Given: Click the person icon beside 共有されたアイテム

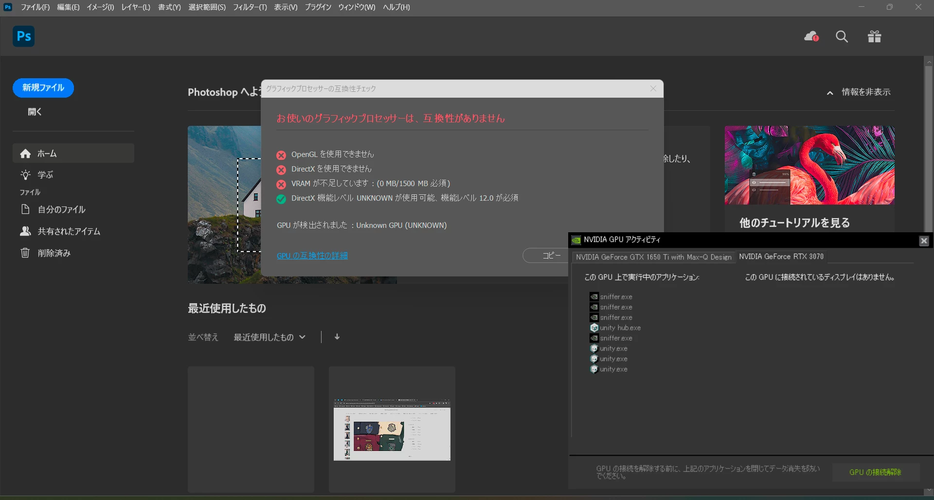Looking at the screenshot, I should pos(25,231).
